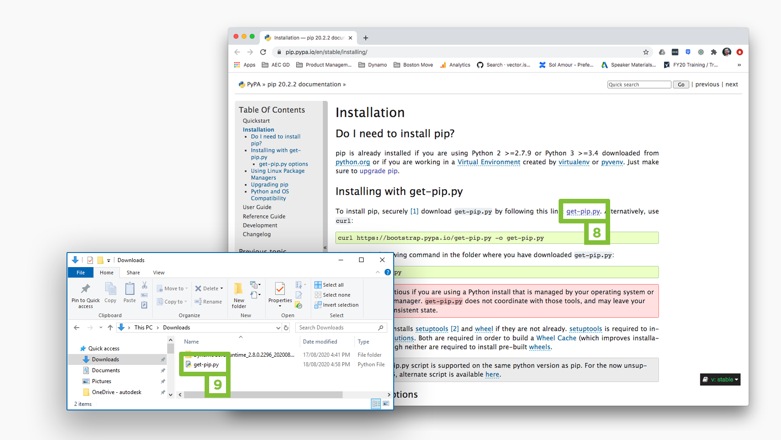The height and width of the screenshot is (440, 781).
Task: Click the upgrade pip link
Action: 379,171
